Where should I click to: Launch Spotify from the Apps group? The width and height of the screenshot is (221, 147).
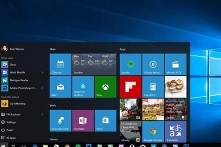tap(130, 64)
